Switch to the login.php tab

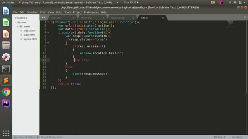[62, 18]
